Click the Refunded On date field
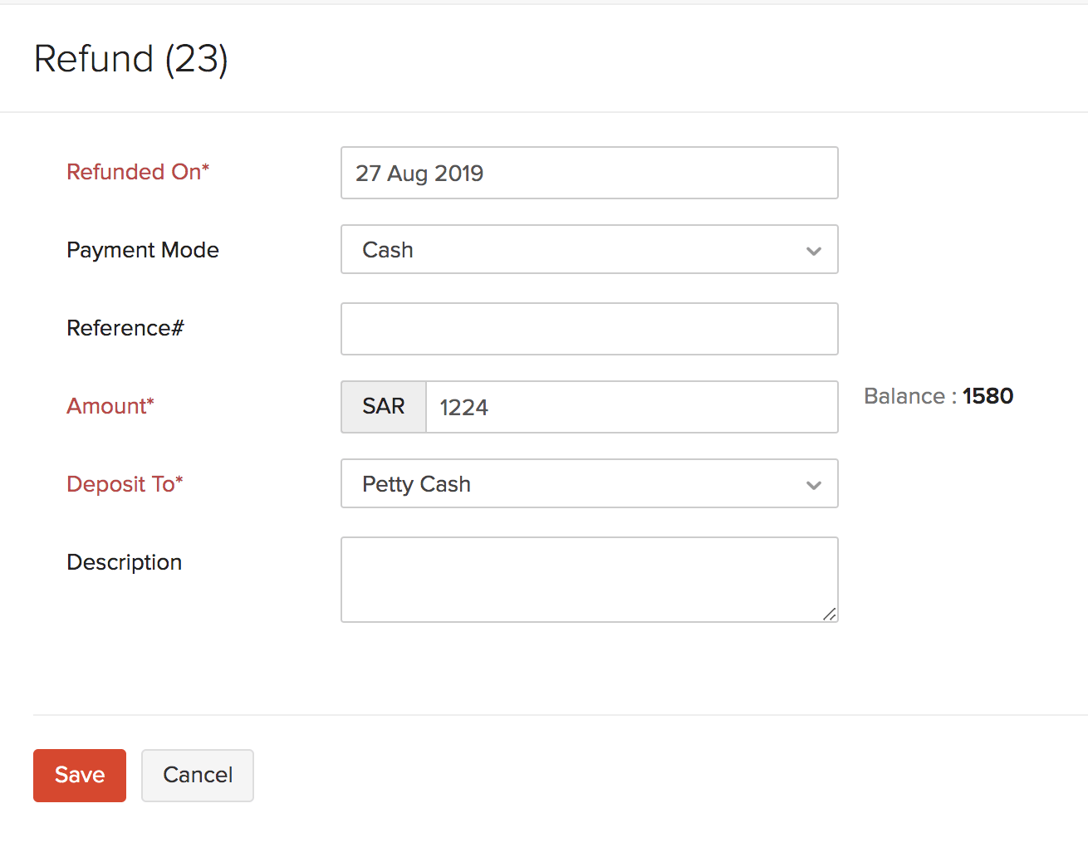Viewport: 1088px width, 867px height. [589, 173]
